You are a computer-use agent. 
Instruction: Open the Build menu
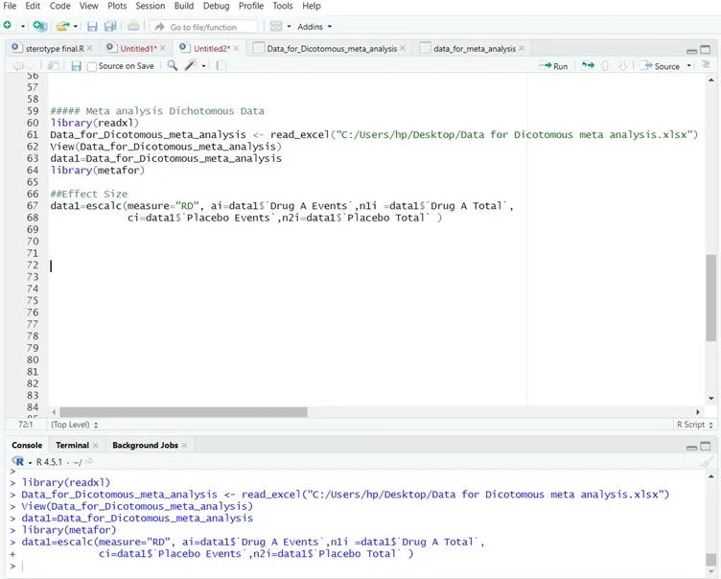(184, 6)
